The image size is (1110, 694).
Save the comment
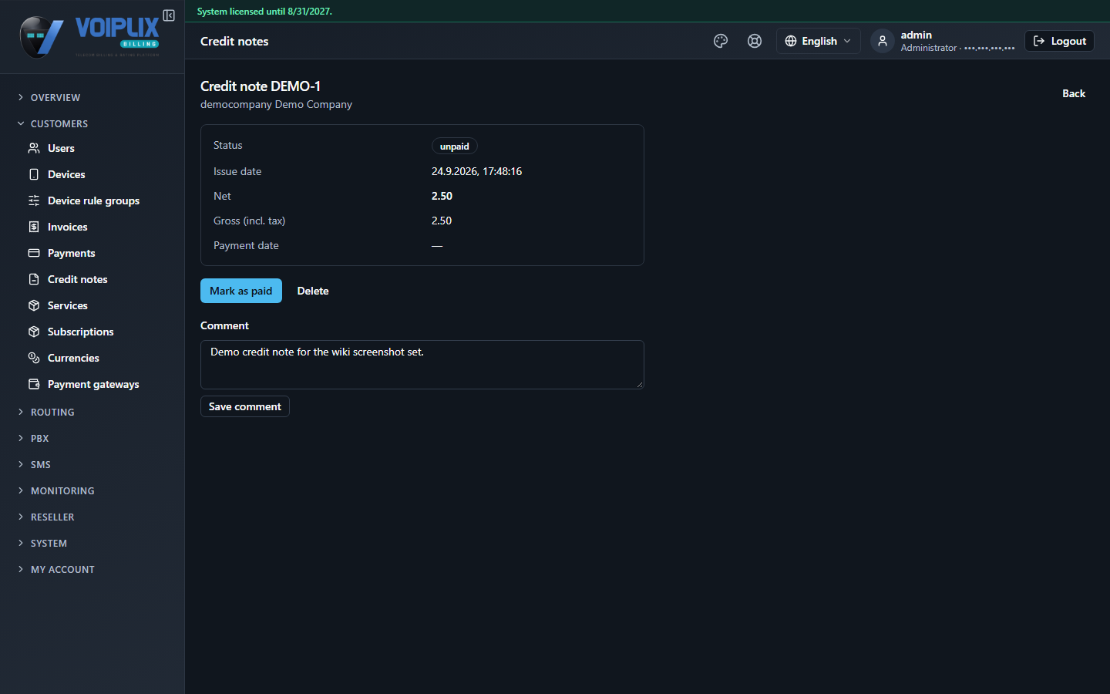(245, 406)
